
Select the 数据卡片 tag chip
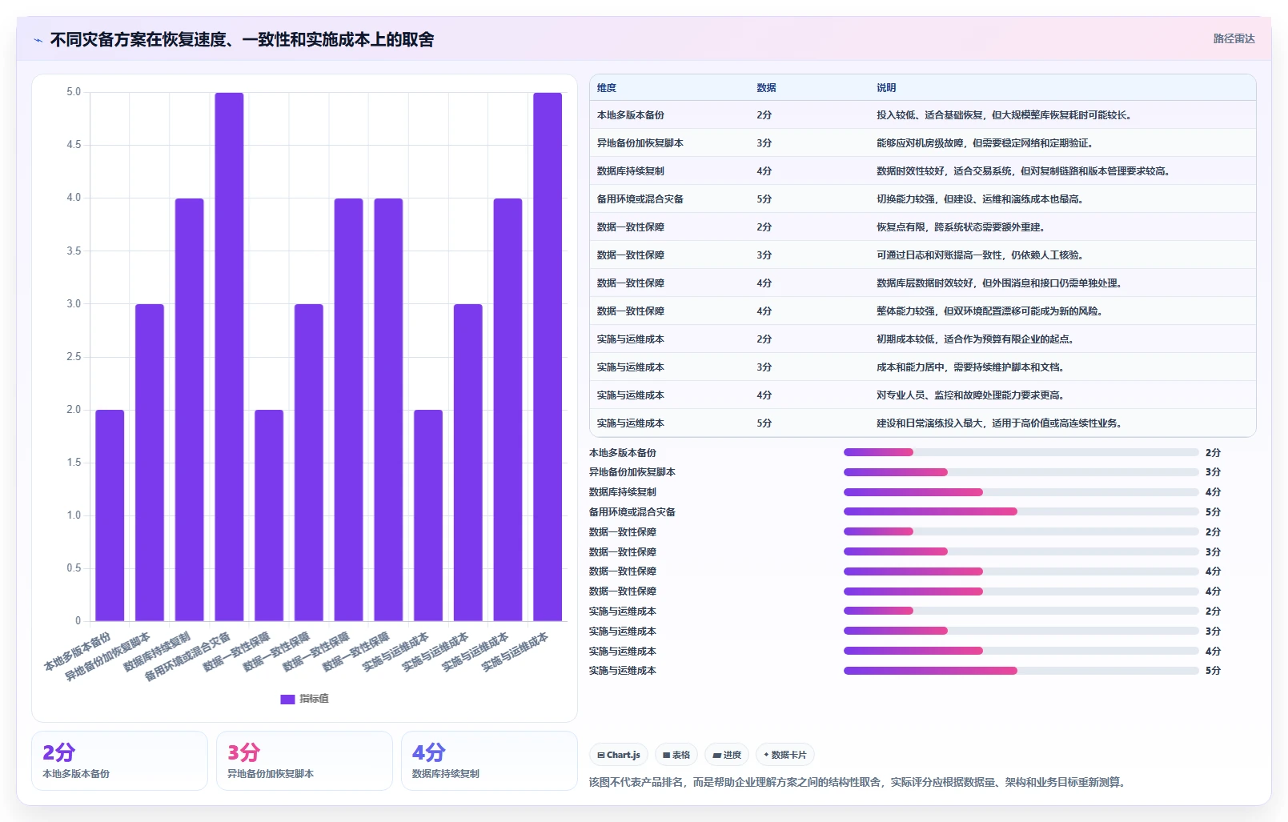(x=785, y=755)
